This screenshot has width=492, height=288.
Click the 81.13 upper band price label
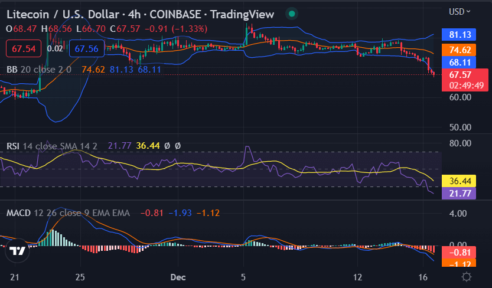459,34
